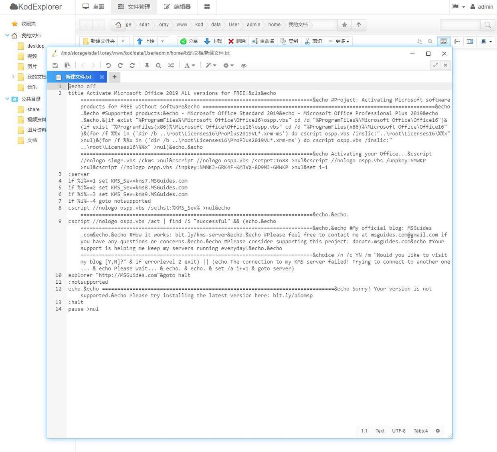
Task: Click the up-one-level arrow icon
Action: (x=359, y=25)
